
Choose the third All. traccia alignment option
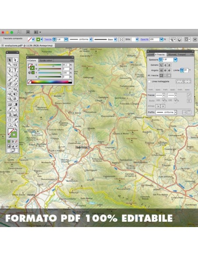pyautogui.click(x=169, y=75)
